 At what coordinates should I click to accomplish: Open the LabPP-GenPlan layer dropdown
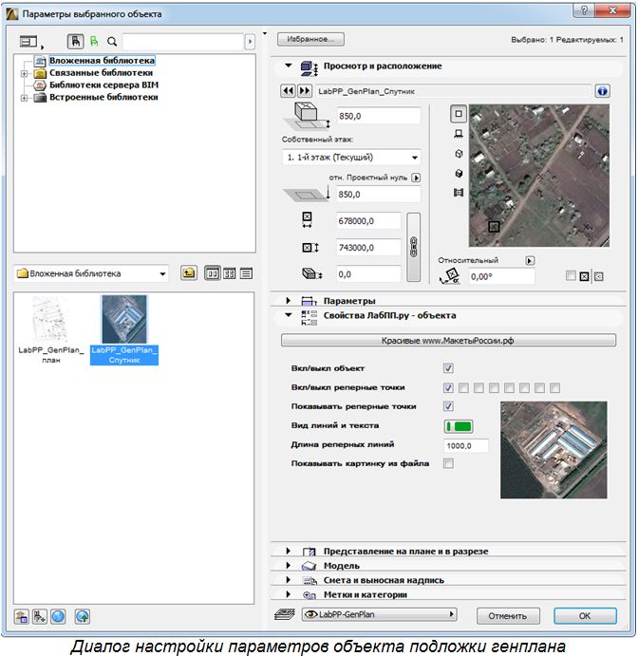(x=379, y=614)
